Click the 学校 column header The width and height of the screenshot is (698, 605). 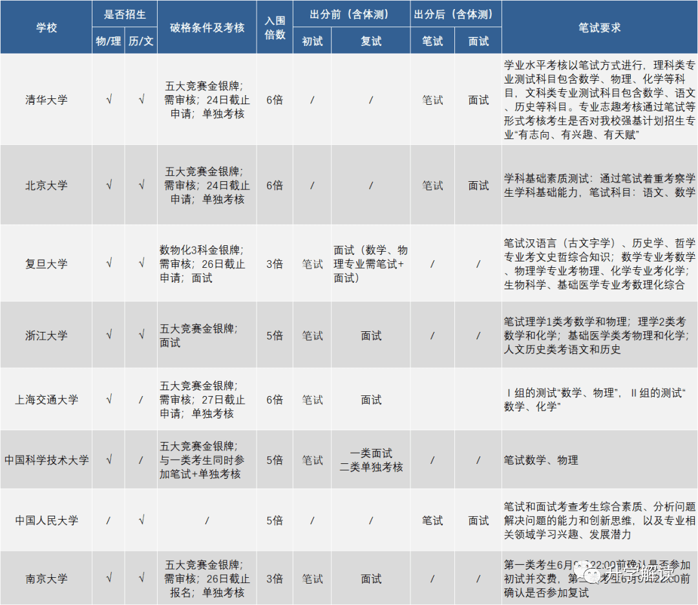47,28
